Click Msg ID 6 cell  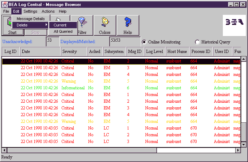pyautogui.click(x=128, y=88)
